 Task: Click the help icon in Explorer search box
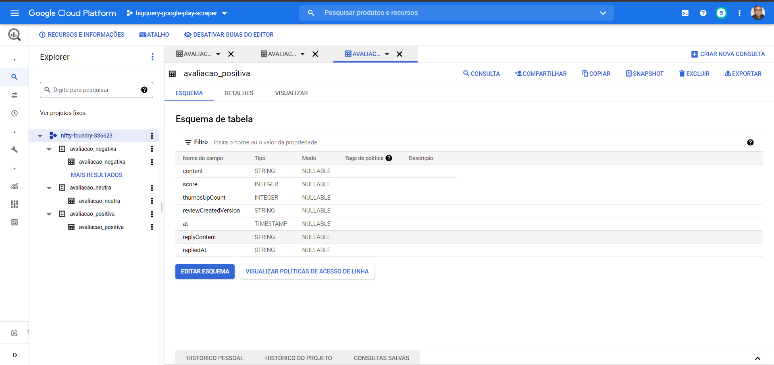[x=144, y=90]
